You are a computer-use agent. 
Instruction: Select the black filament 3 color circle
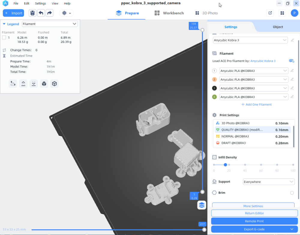pos(214,88)
